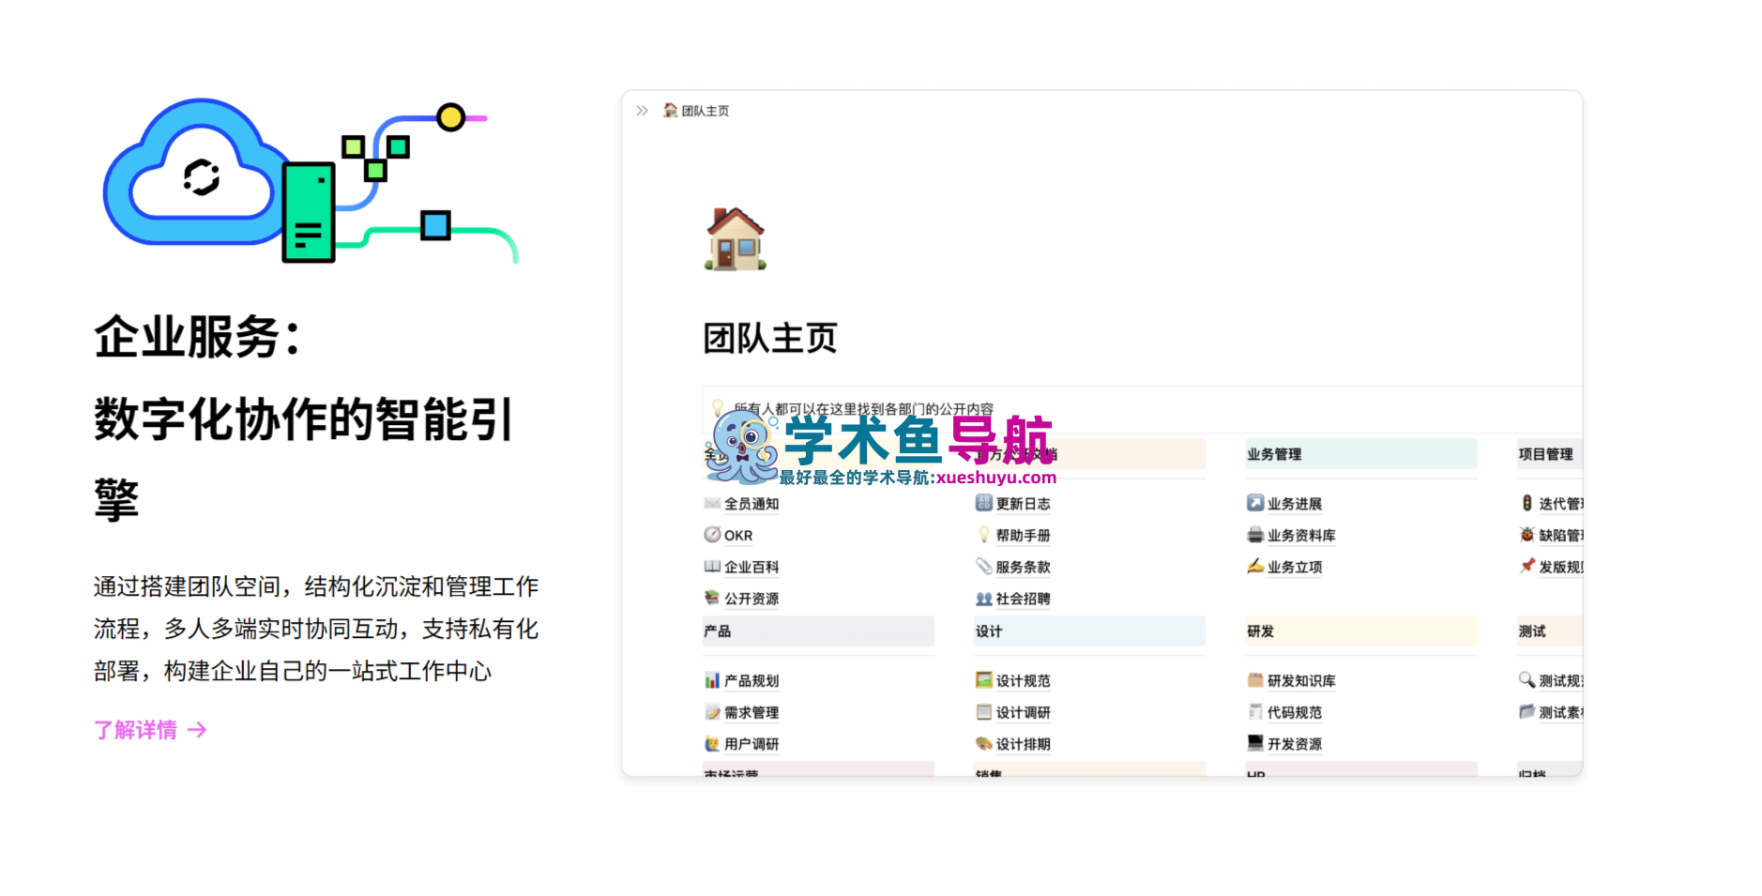Open the 更新日志 page
Image resolution: width=1762 pixels, height=896 pixels.
coord(1023,504)
